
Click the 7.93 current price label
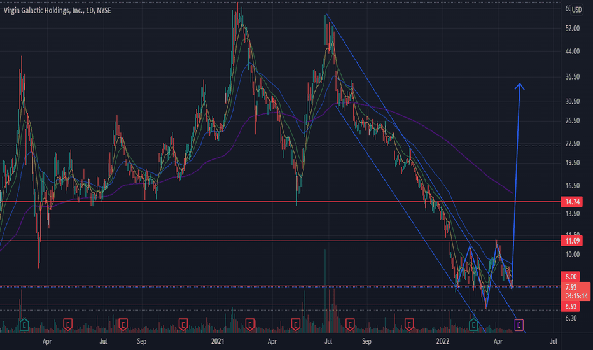coord(571,288)
